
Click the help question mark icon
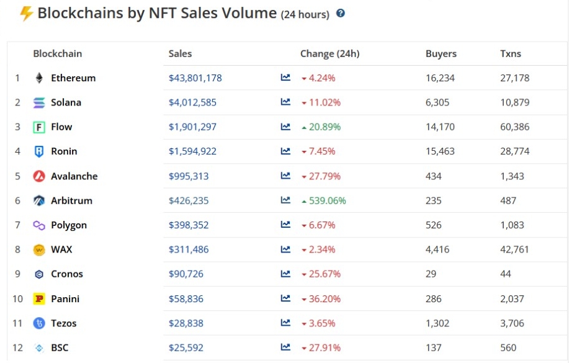340,13
